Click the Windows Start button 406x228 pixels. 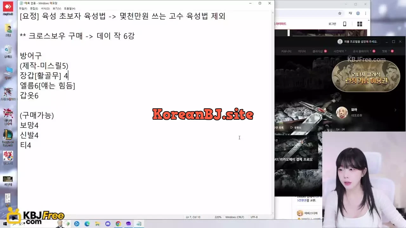[5, 224]
